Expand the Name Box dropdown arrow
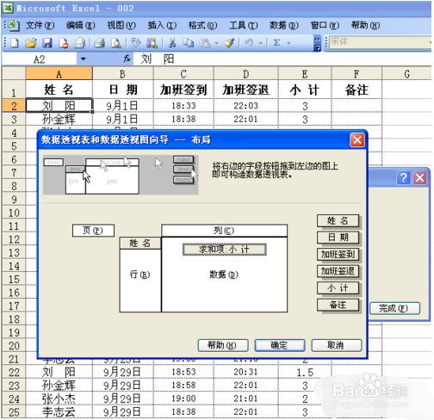The height and width of the screenshot is (420, 434). pos(84,59)
